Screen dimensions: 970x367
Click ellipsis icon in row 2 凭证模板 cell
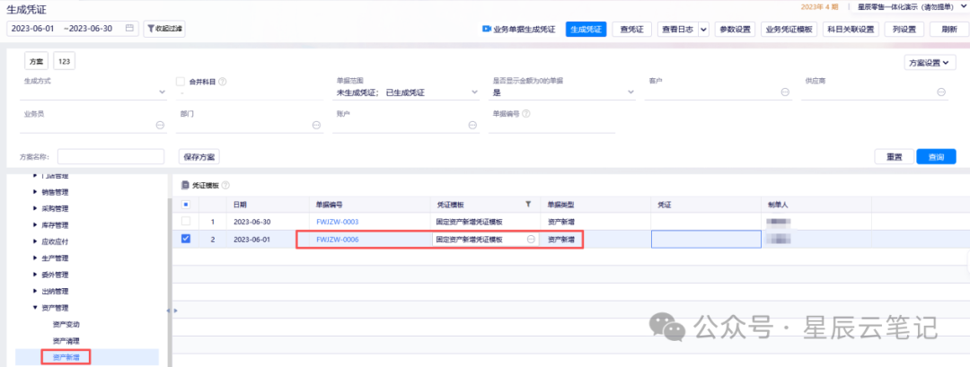(x=531, y=239)
